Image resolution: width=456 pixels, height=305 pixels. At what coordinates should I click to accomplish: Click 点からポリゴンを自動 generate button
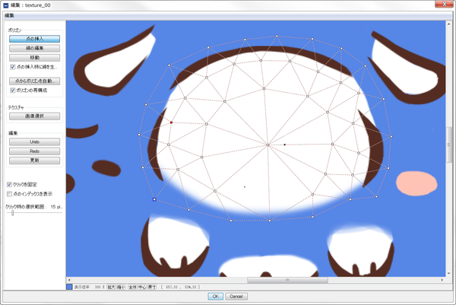35,81
